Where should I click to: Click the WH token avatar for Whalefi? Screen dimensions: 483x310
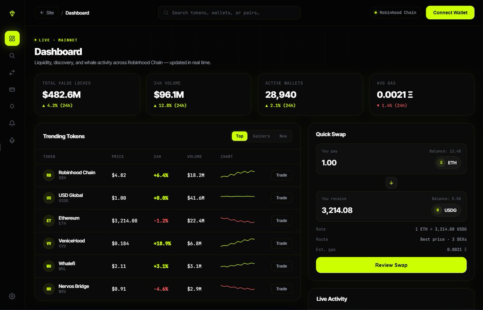tap(49, 266)
